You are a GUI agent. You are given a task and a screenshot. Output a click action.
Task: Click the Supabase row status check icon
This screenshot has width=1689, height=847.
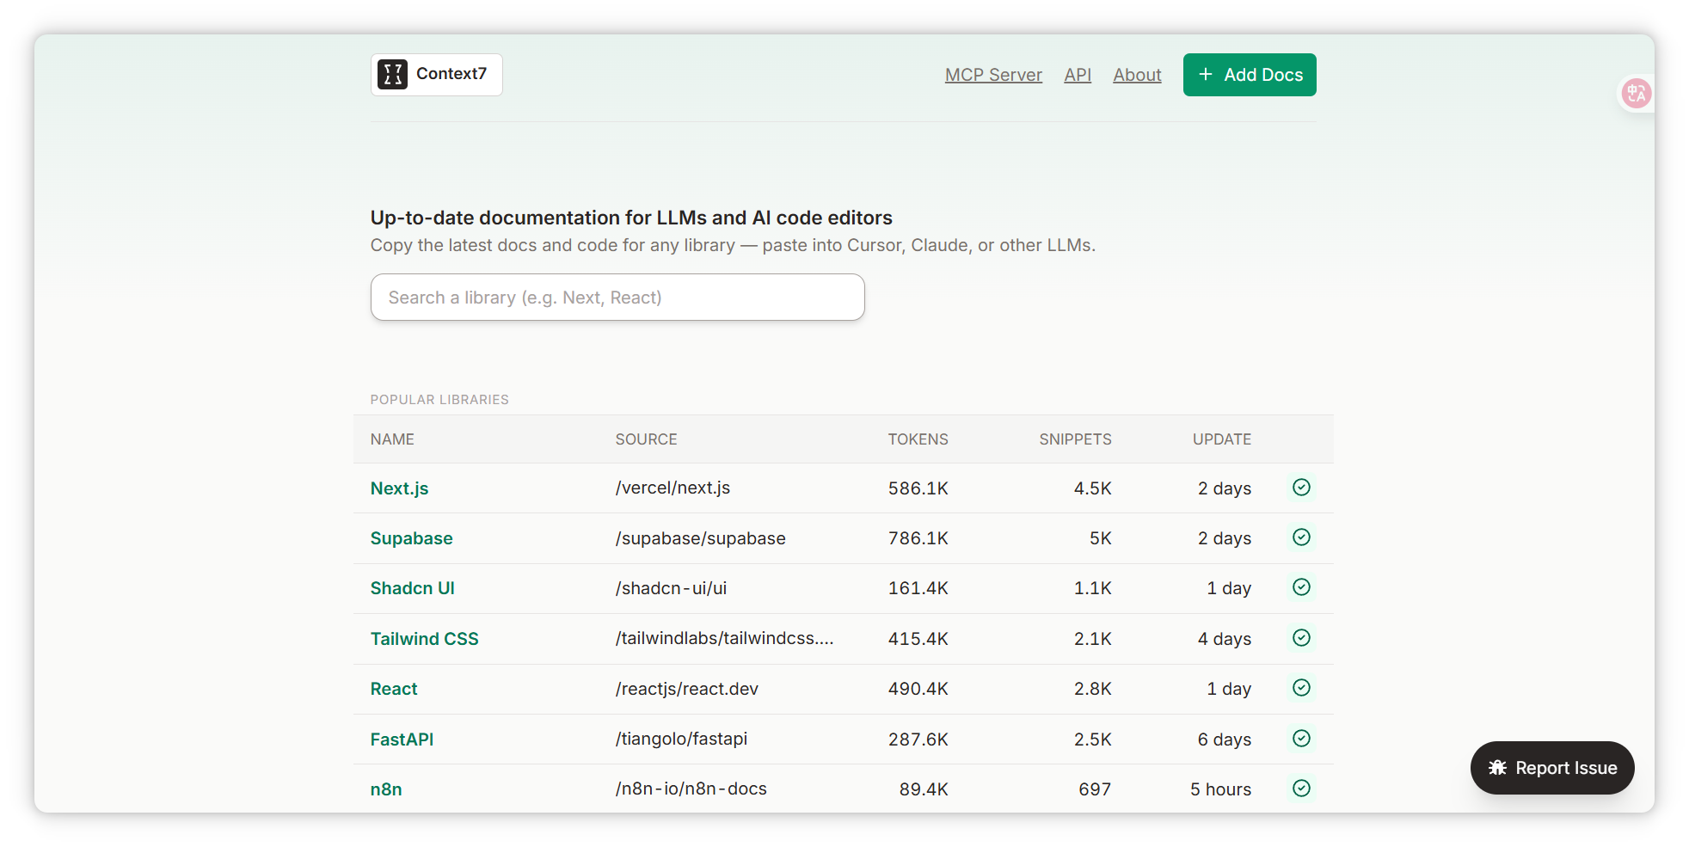point(1301,537)
